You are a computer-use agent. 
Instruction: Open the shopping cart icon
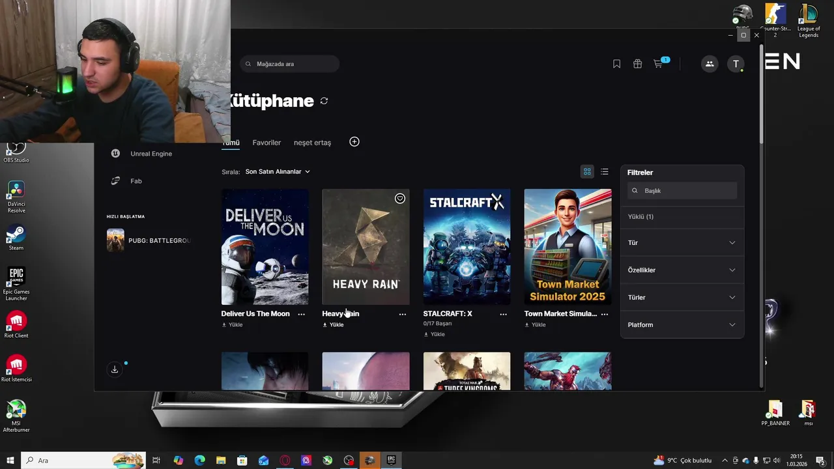tap(659, 63)
